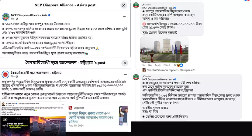Screen dimensions: 252x136
Task: Click Jugantor logo icon in link preview
Action: tap(70, 108)
